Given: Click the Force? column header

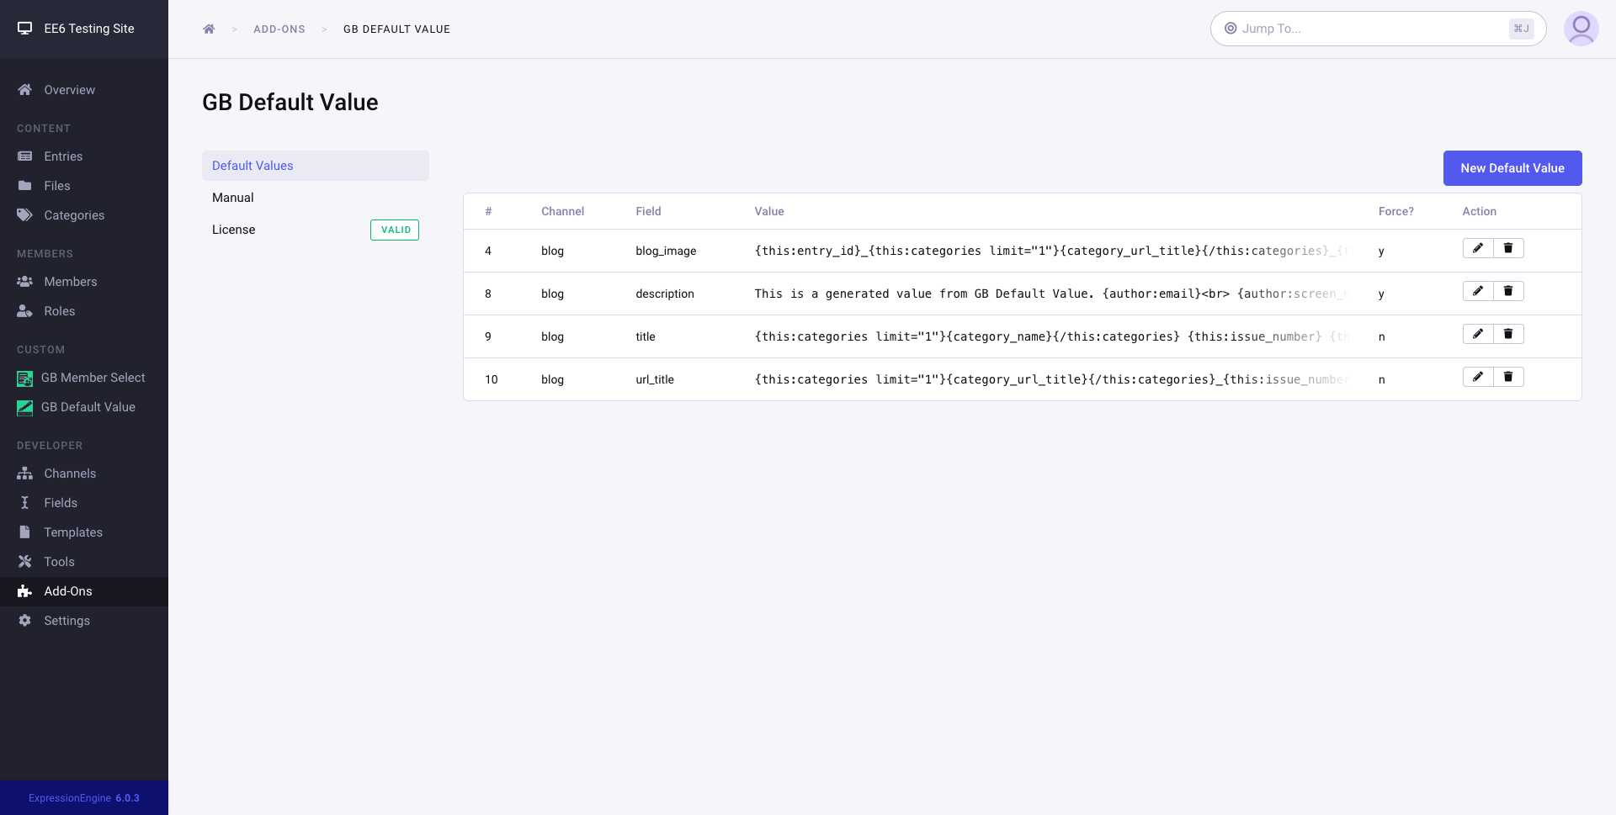Looking at the screenshot, I should point(1396,211).
